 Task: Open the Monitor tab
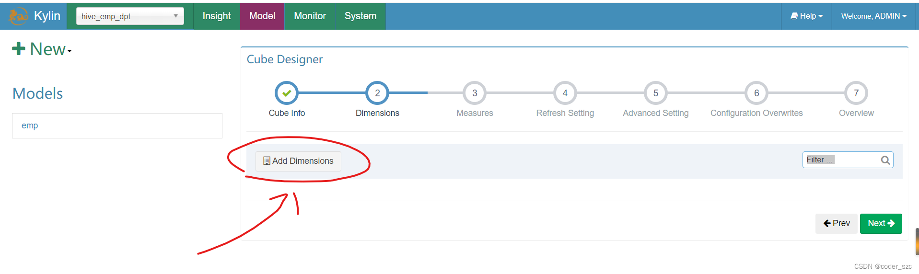click(x=310, y=16)
